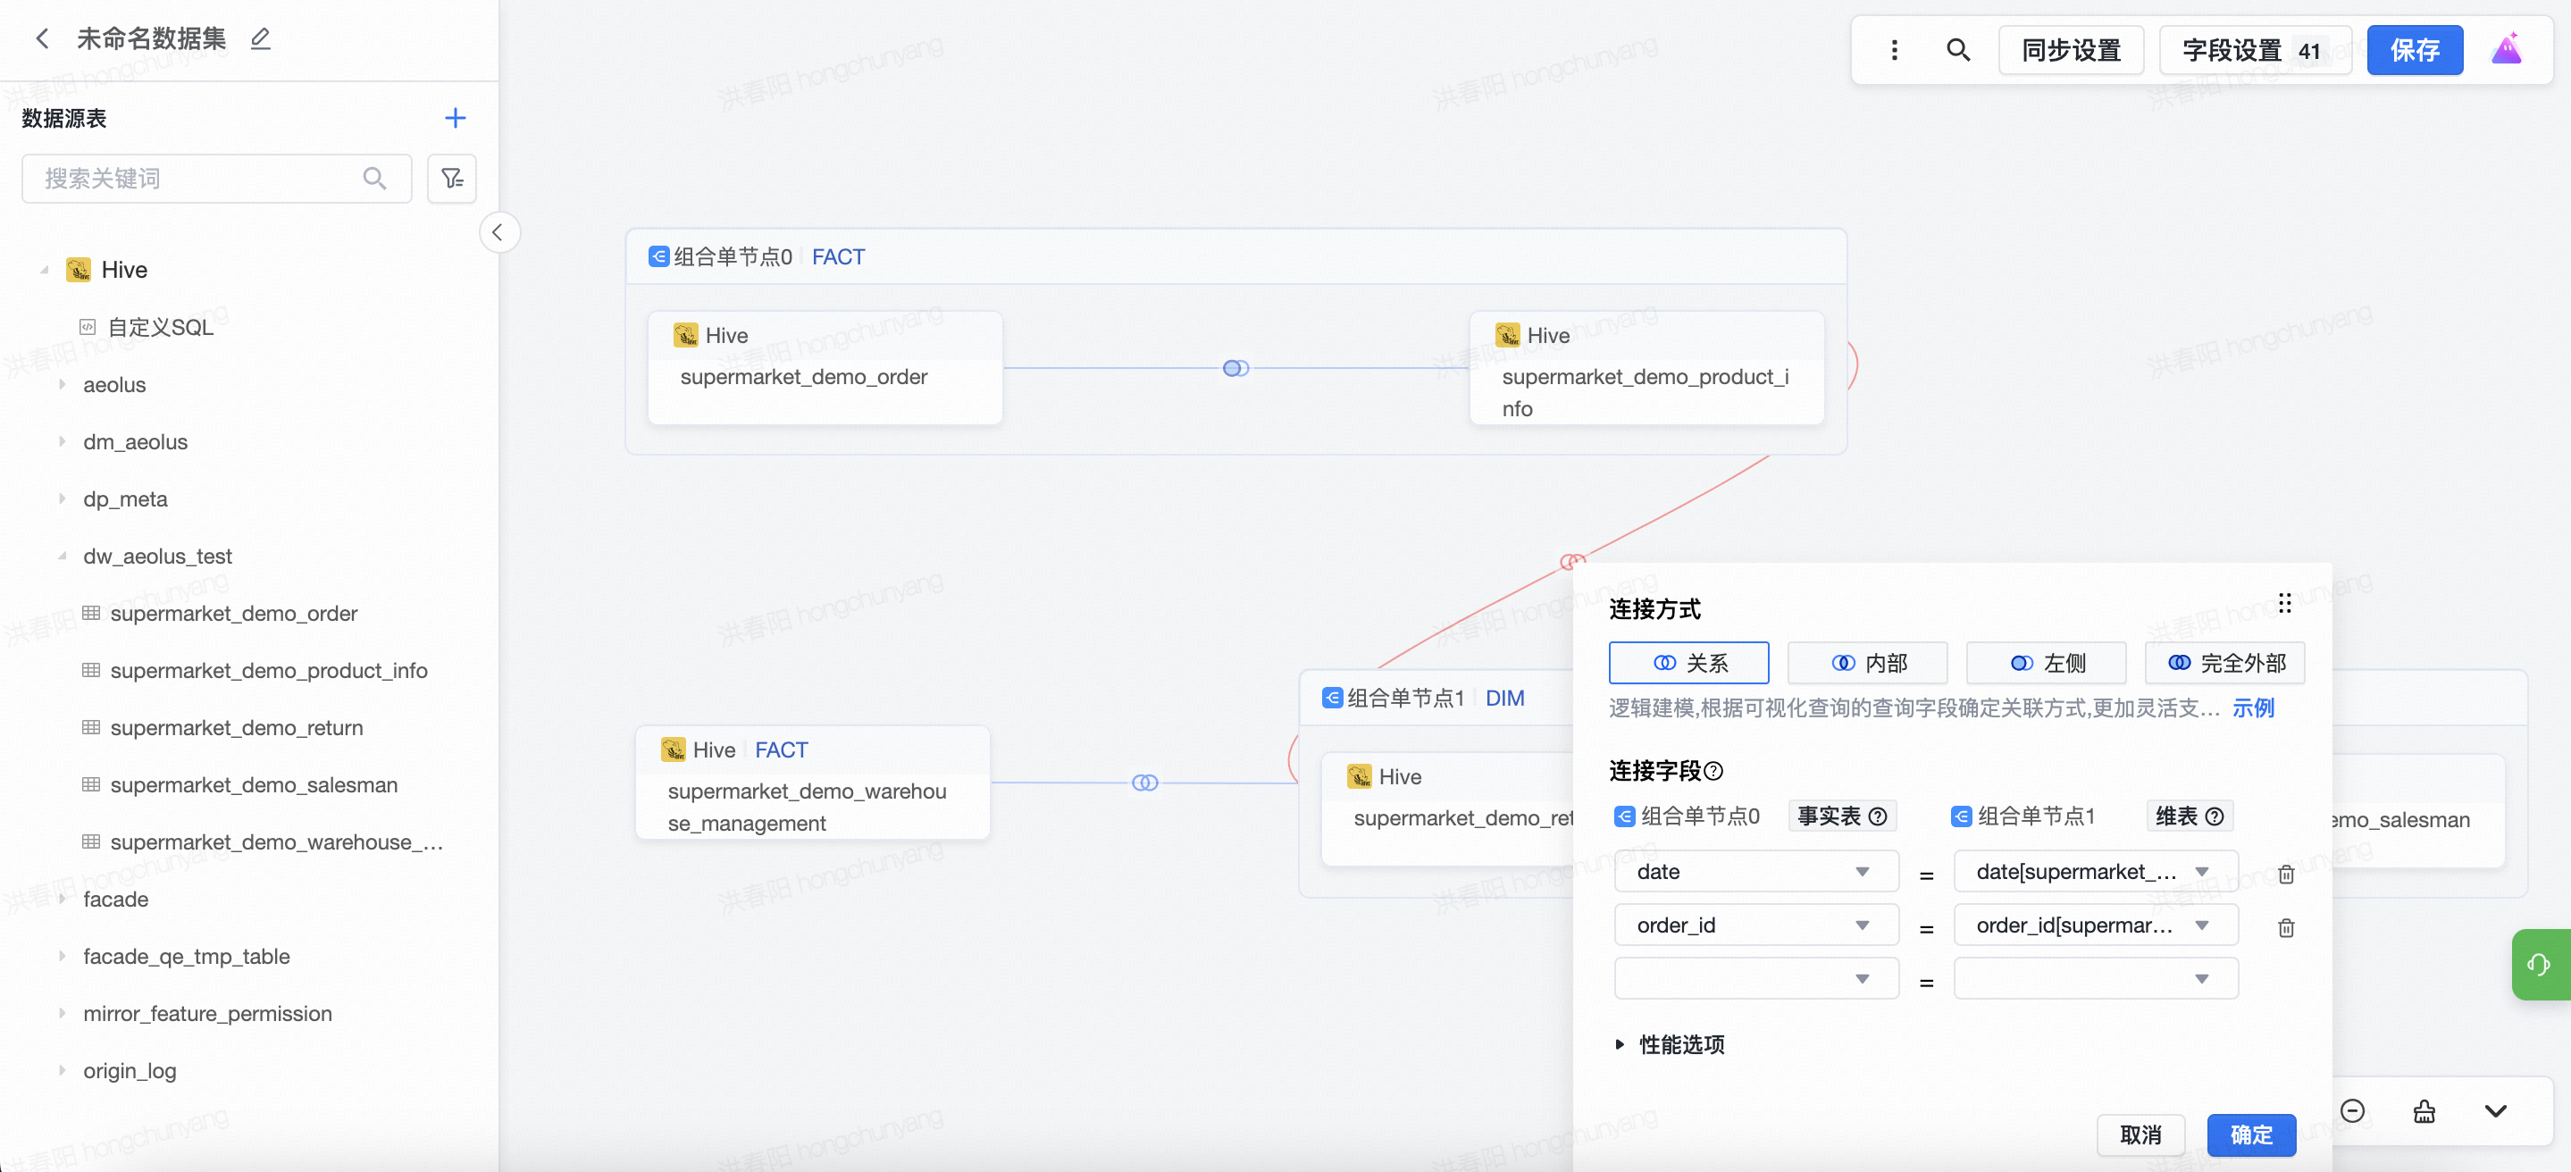Open the table filter icon
Viewport: 2571px width, 1172px height.
(x=452, y=179)
